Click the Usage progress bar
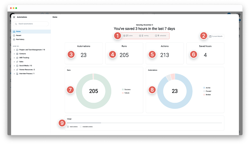Image resolution: width=250 pixels, height=145 pixels. tap(145, 123)
